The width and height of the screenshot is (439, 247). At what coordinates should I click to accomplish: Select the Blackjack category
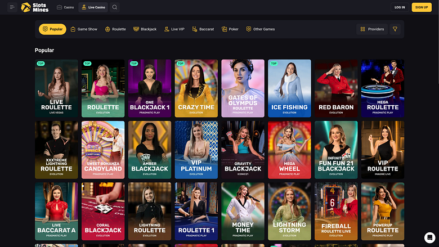[x=145, y=29]
